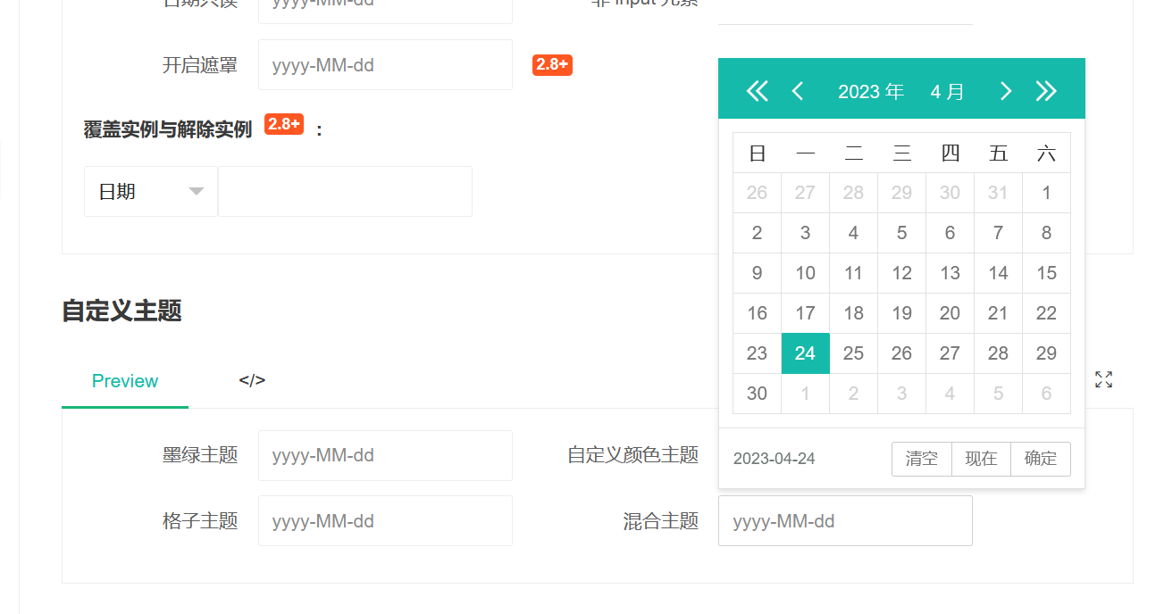
Task: Open the 日期 type dropdown
Action: click(x=150, y=191)
